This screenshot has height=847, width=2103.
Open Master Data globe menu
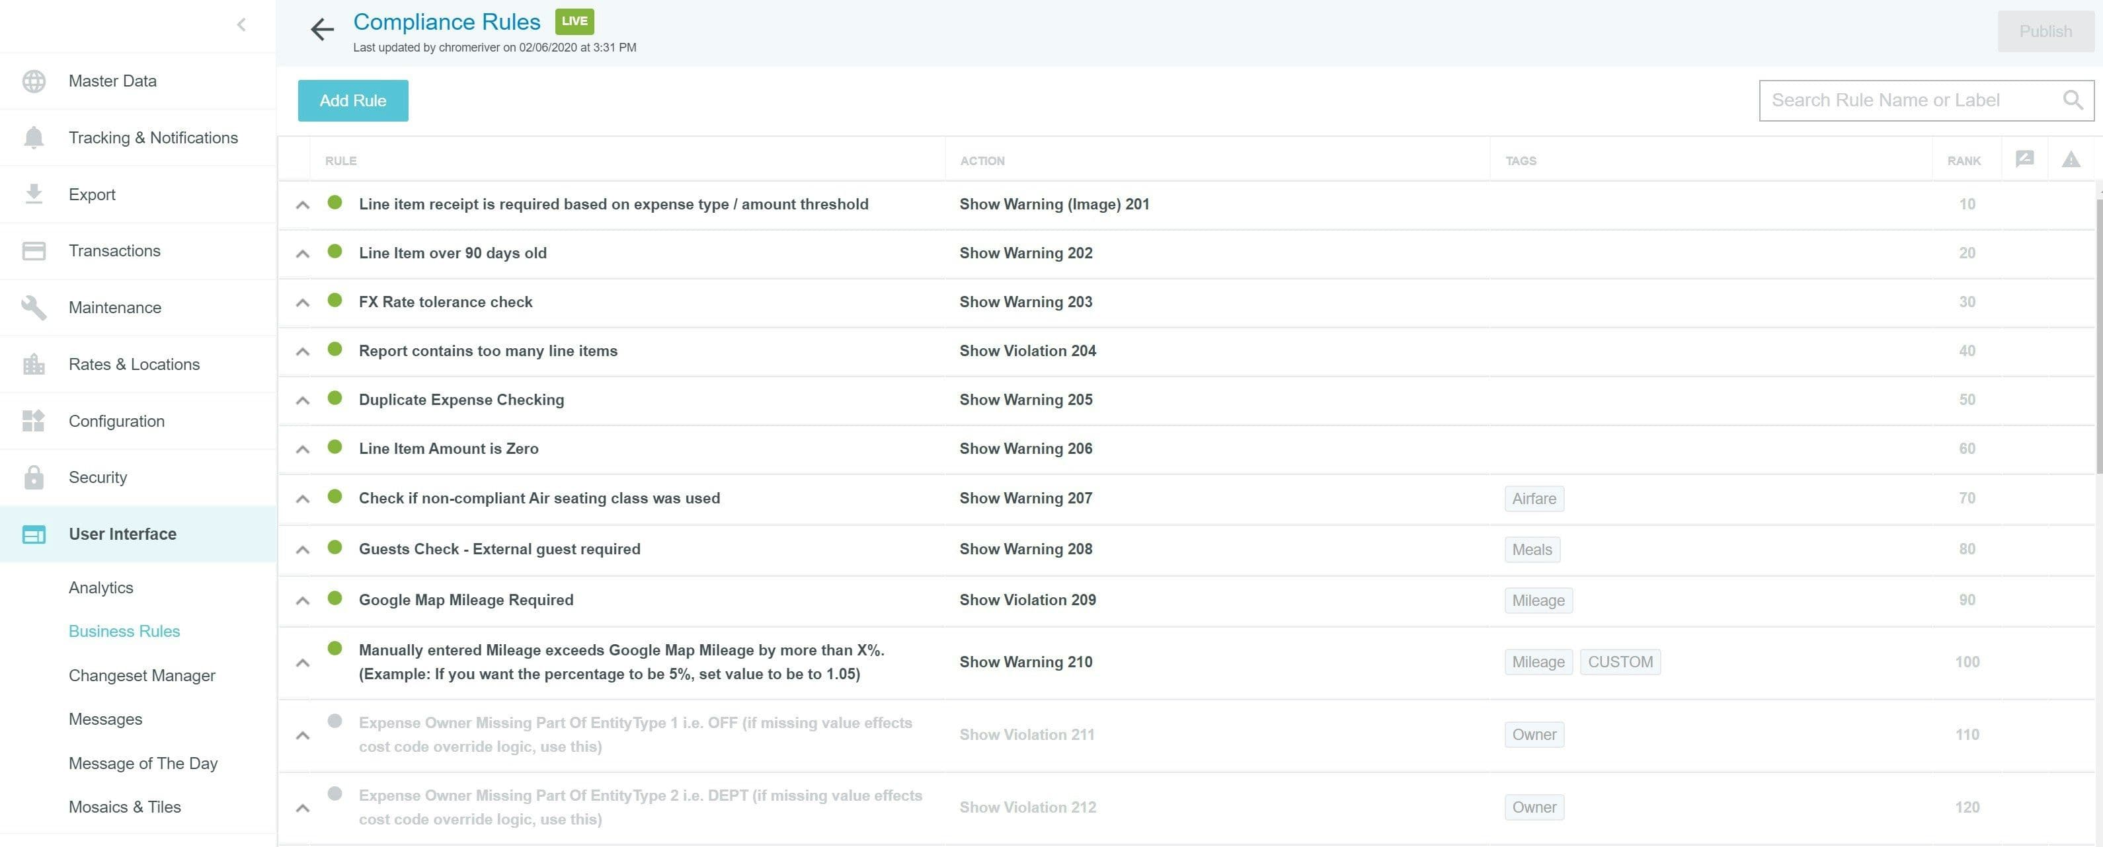click(112, 81)
